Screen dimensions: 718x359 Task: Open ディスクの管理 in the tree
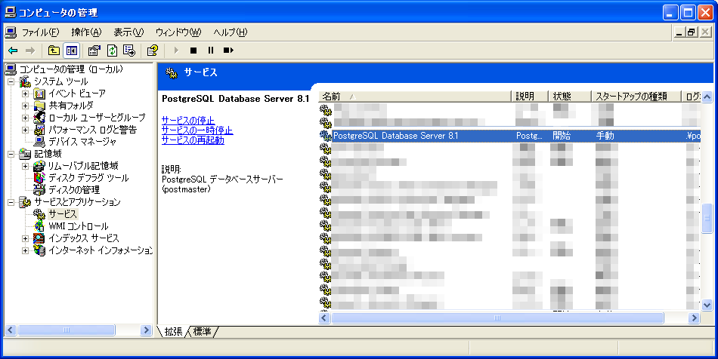tap(74, 189)
